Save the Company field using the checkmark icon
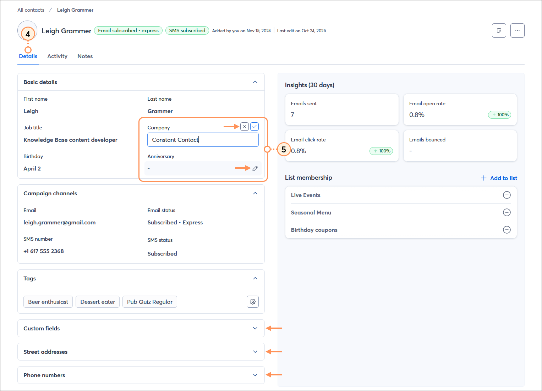 click(x=254, y=126)
